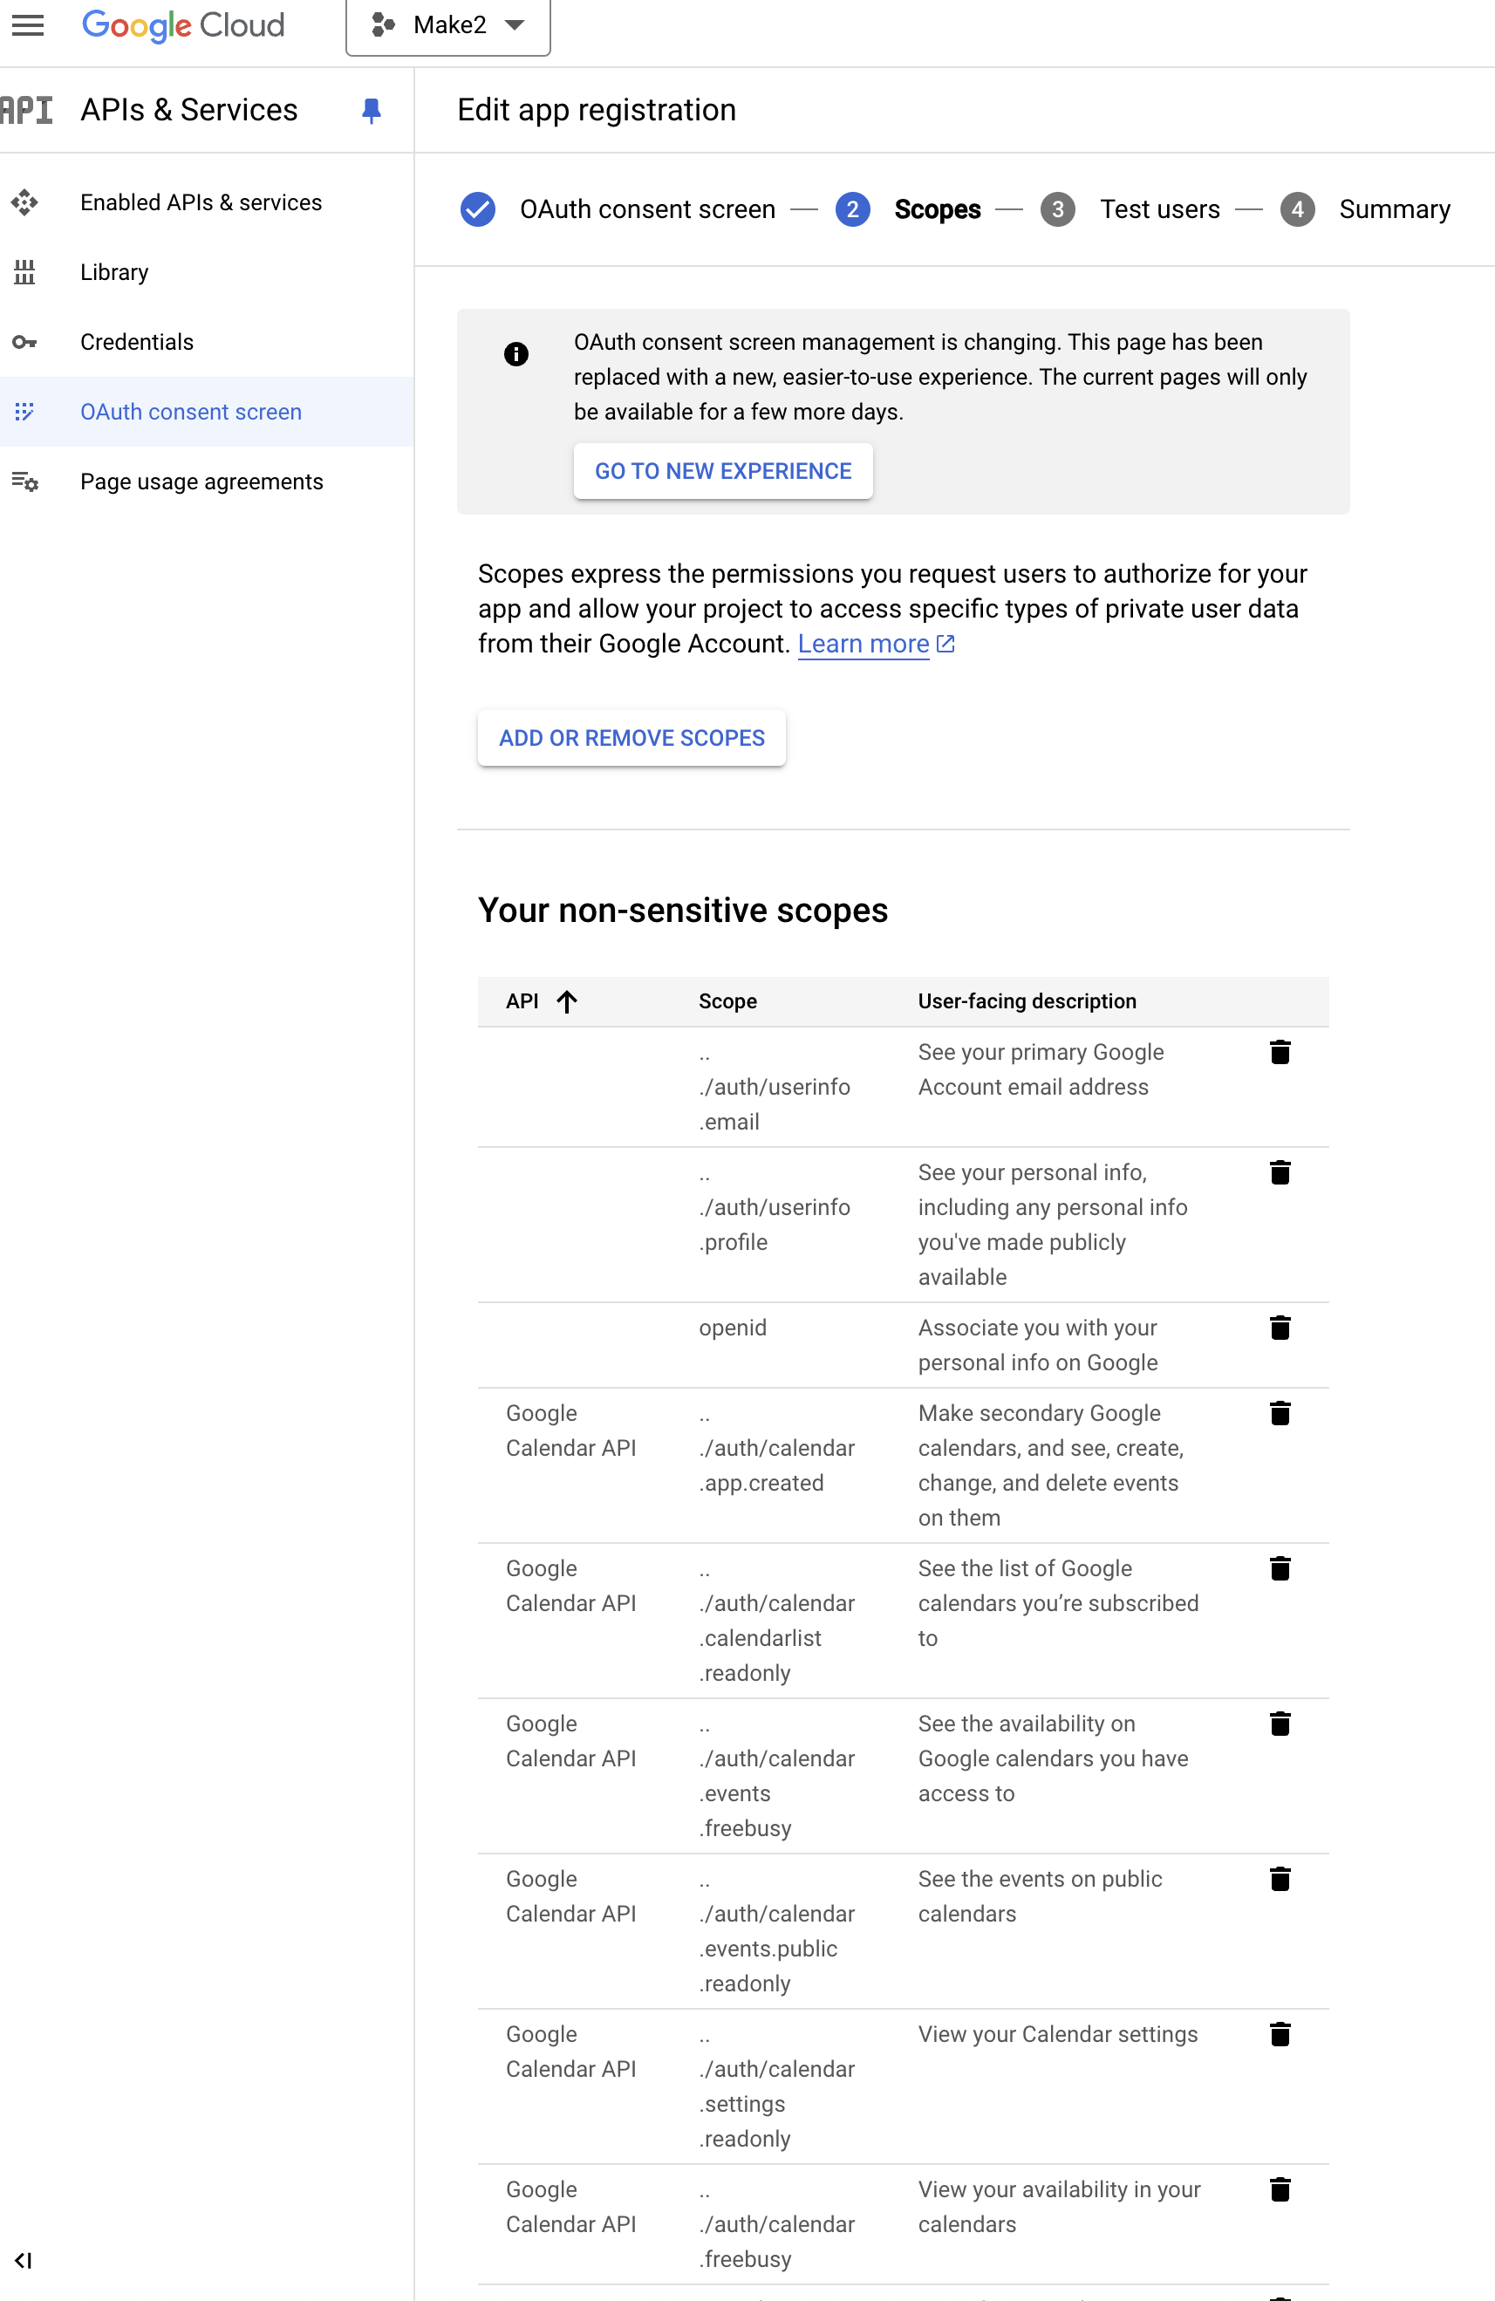Click Add or Remove Scopes button
The width and height of the screenshot is (1495, 2301).
point(631,739)
